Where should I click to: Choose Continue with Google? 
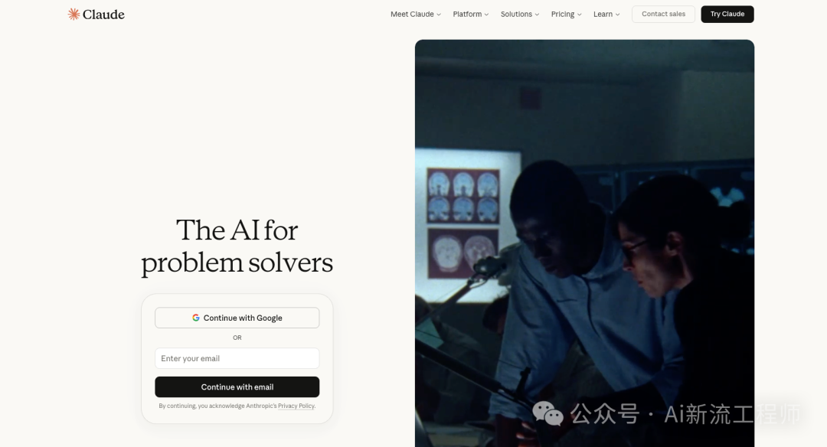(237, 318)
